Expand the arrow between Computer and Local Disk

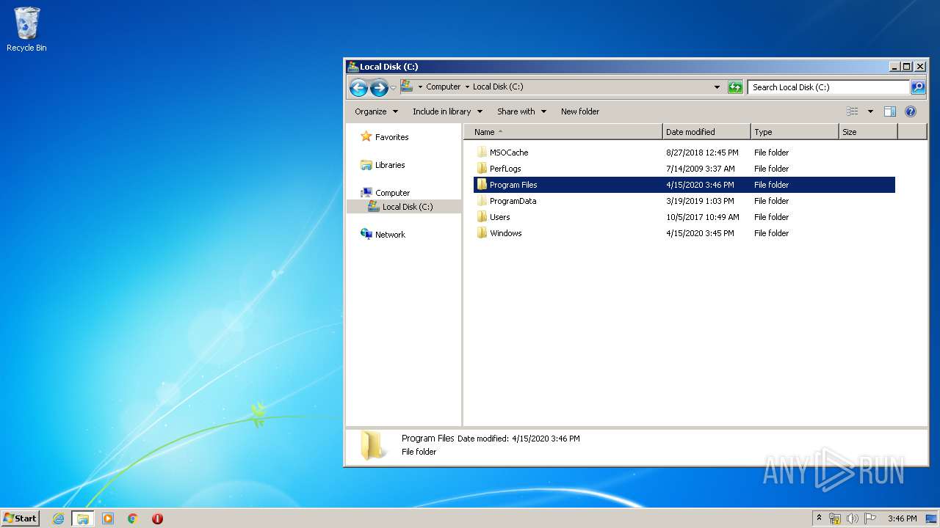(467, 87)
